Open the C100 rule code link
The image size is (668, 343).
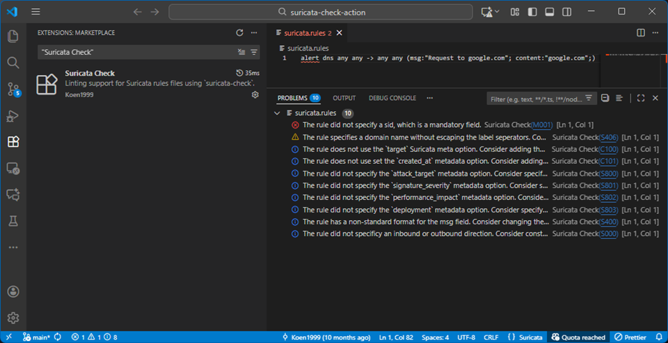point(608,149)
